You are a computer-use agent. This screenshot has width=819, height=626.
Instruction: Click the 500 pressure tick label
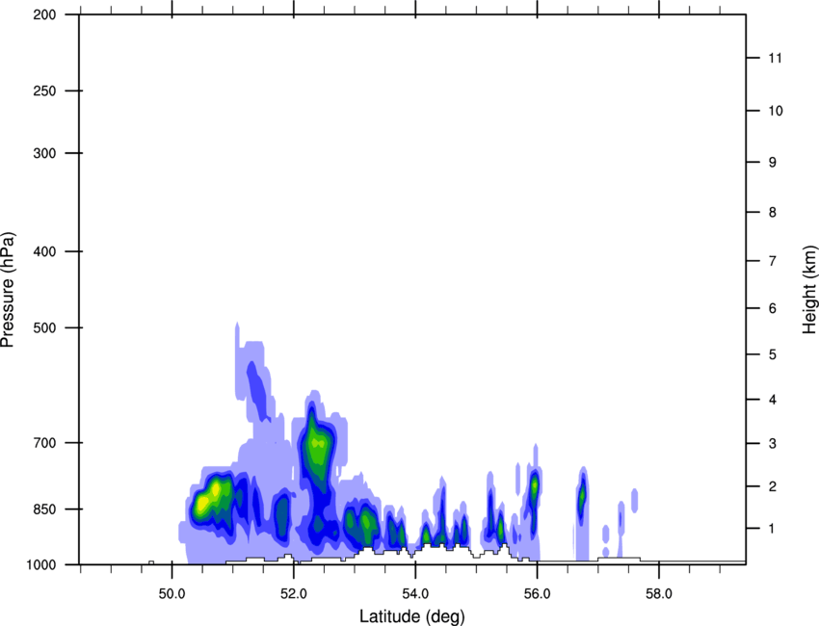[x=44, y=327]
